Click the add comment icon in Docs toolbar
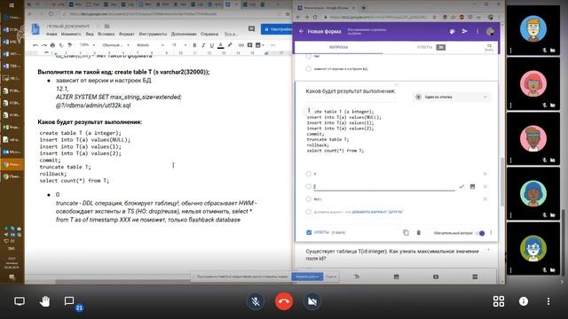This screenshot has width=568, height=319. click(x=249, y=45)
